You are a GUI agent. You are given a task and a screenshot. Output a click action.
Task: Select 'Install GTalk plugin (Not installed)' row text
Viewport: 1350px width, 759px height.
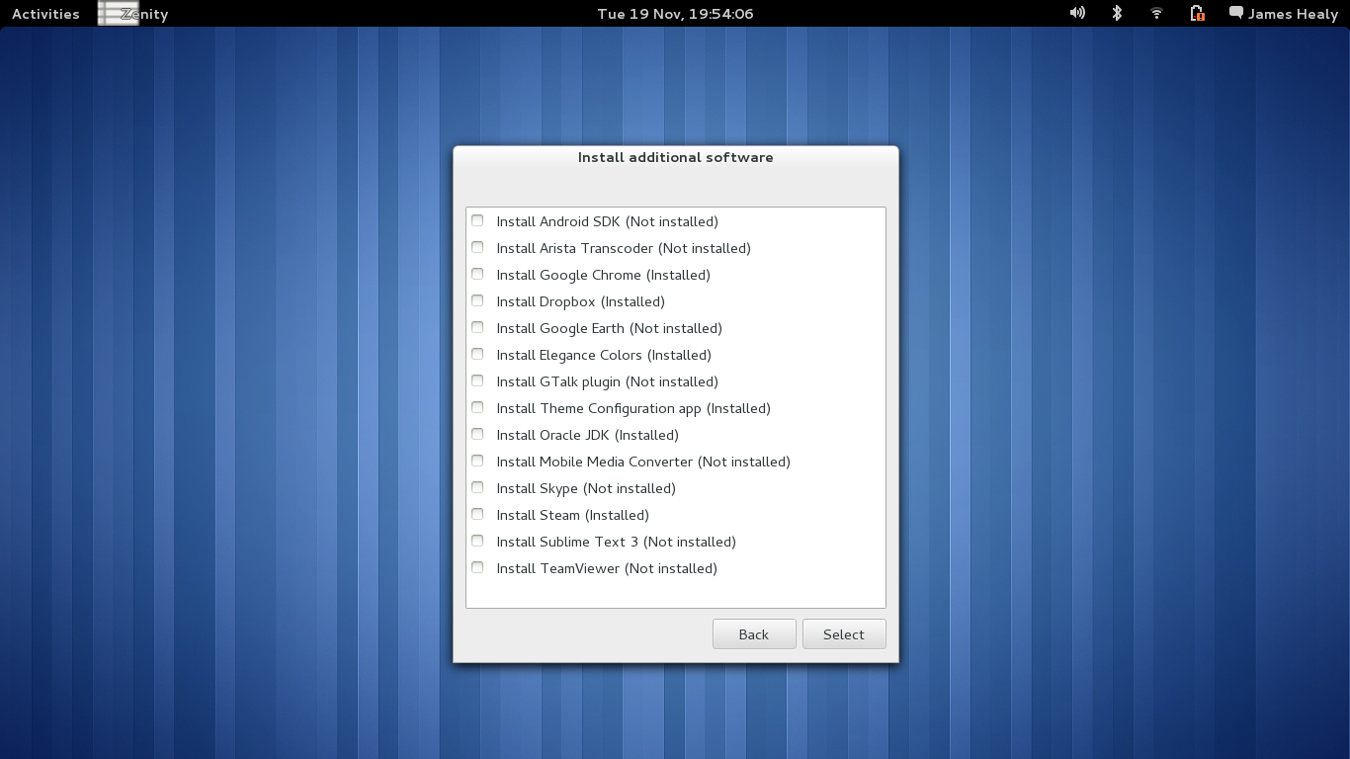(x=607, y=381)
